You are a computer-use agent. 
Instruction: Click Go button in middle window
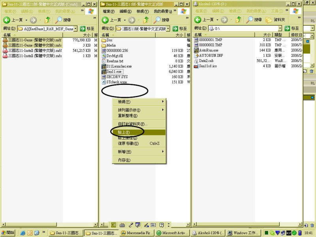[x=180, y=28]
